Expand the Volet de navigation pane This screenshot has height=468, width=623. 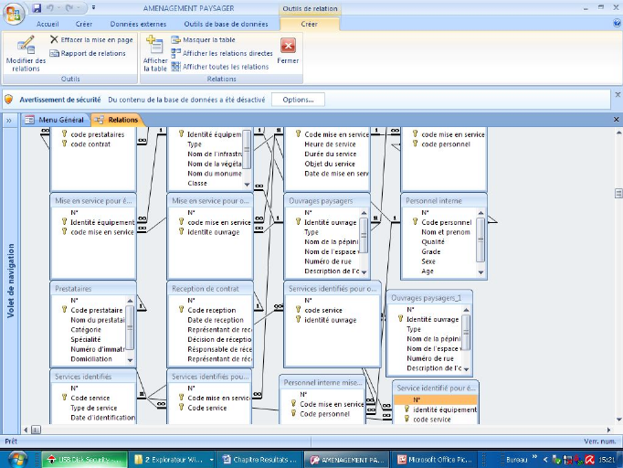pyautogui.click(x=8, y=120)
